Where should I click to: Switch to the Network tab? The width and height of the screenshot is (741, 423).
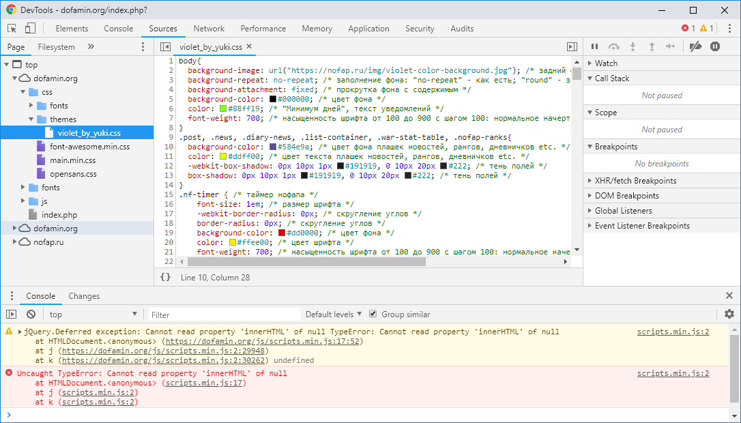point(209,29)
